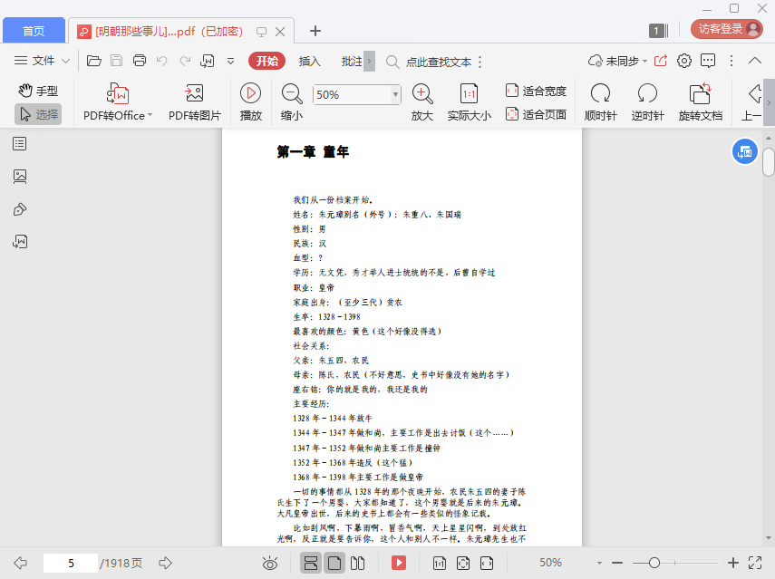Collapse the ribbon with the chevron
This screenshot has height=579, width=775.
pyautogui.click(x=755, y=61)
